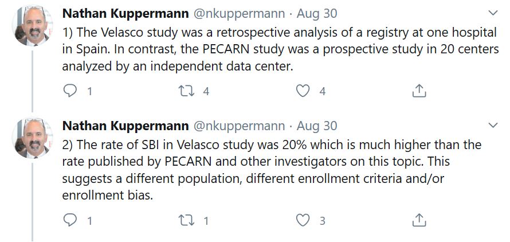Share the first tweet via upload icon
510x242 pixels.
[419, 91]
